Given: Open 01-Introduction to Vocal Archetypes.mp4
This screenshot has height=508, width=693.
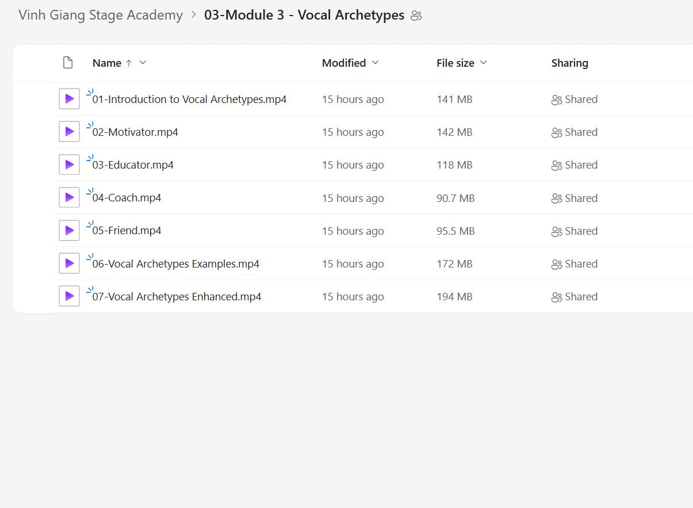Looking at the screenshot, I should click(189, 100).
